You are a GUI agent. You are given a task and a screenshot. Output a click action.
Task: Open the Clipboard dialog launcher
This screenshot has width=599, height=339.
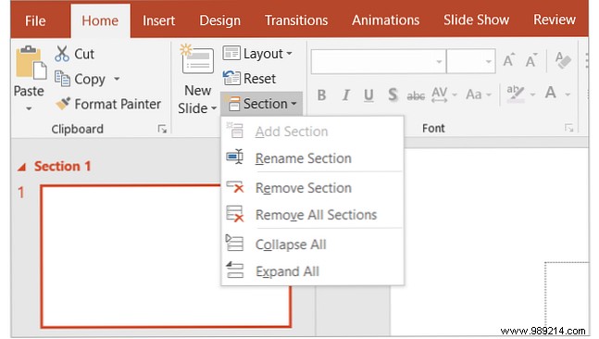[162, 129]
